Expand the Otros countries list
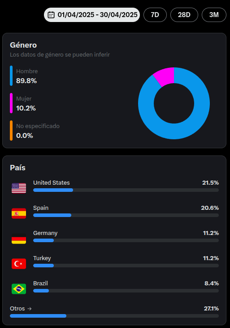230x328 pixels. tap(21, 309)
